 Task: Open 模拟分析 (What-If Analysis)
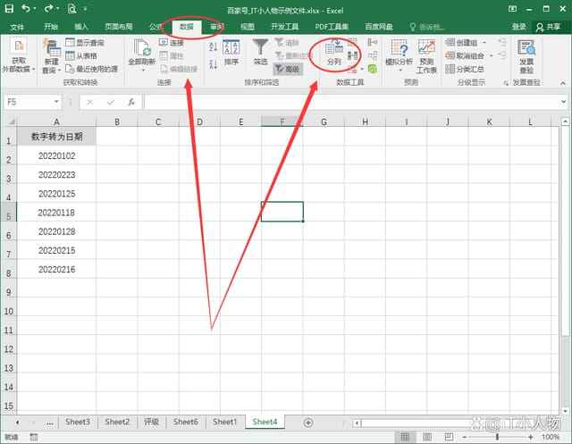(400, 55)
